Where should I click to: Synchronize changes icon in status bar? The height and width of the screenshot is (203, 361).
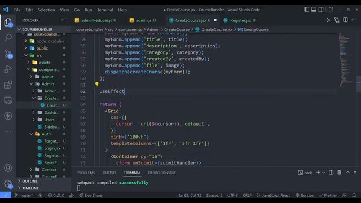(x=40, y=195)
